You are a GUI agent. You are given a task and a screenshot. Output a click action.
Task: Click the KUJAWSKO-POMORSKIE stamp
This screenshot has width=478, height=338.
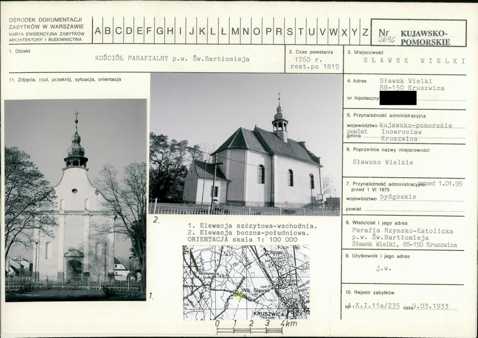(425, 38)
